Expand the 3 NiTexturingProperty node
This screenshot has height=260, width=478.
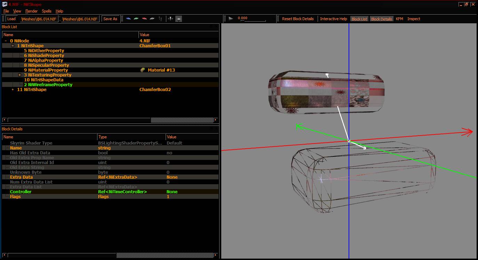point(20,75)
